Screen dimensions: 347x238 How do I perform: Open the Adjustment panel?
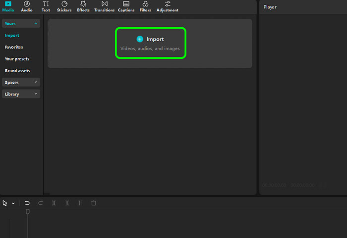(x=167, y=6)
